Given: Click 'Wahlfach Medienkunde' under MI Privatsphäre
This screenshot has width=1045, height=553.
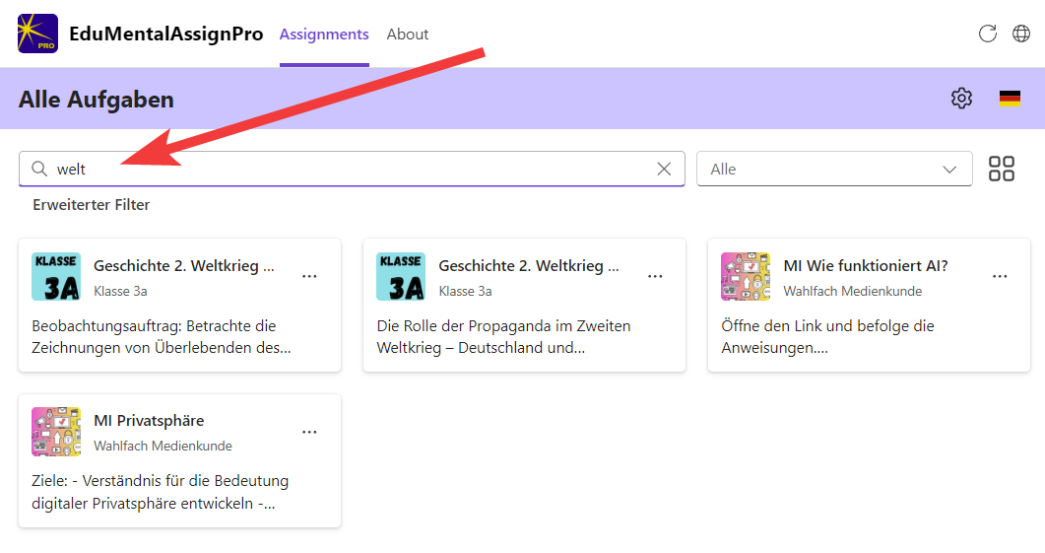Looking at the screenshot, I should click(163, 447).
